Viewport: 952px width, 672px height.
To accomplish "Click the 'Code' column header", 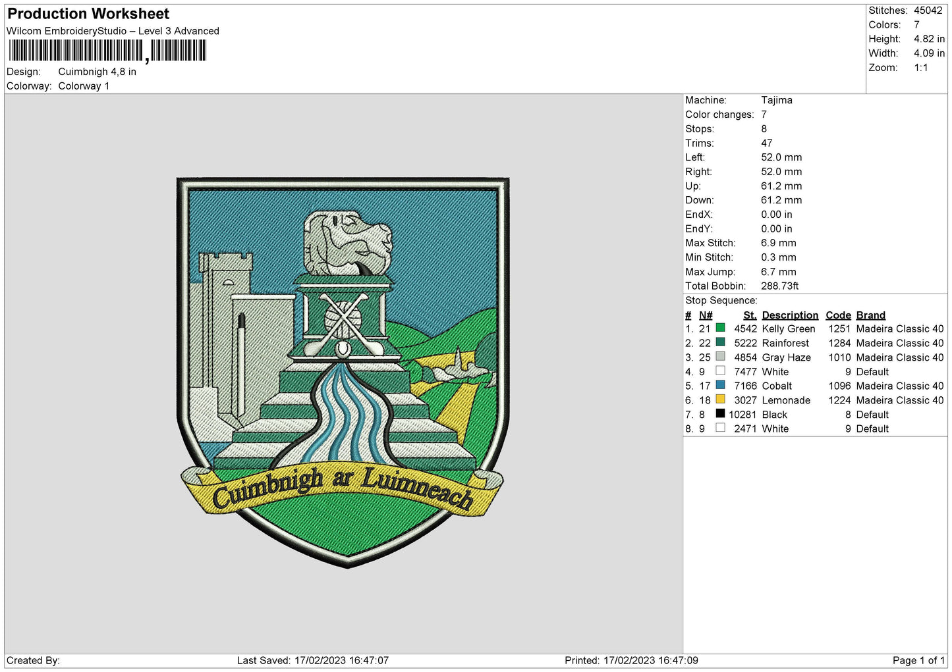I will [x=838, y=315].
